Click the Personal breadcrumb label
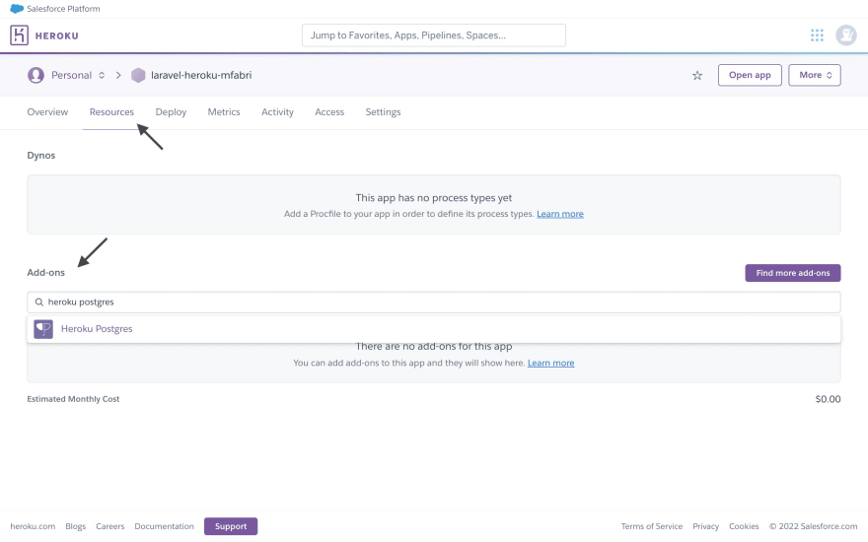This screenshot has width=868, height=542. pyautogui.click(x=71, y=75)
